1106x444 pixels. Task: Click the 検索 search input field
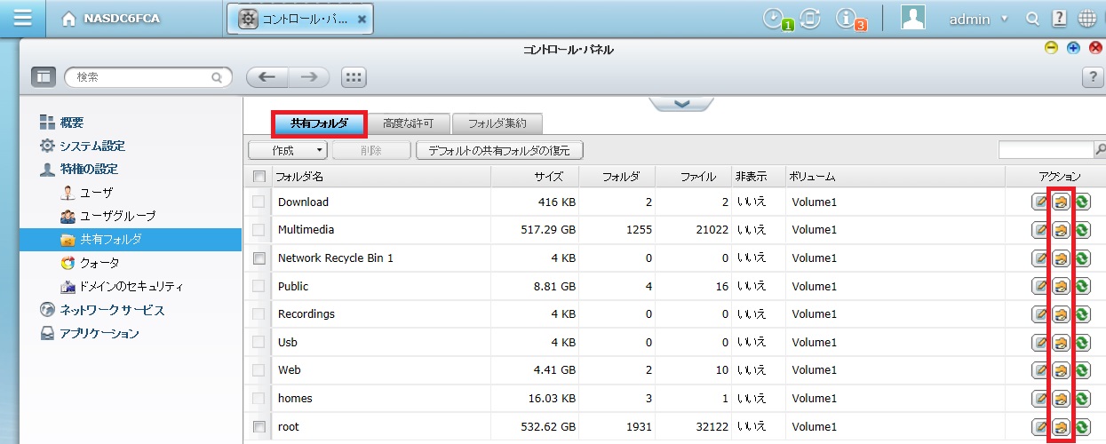(x=142, y=77)
